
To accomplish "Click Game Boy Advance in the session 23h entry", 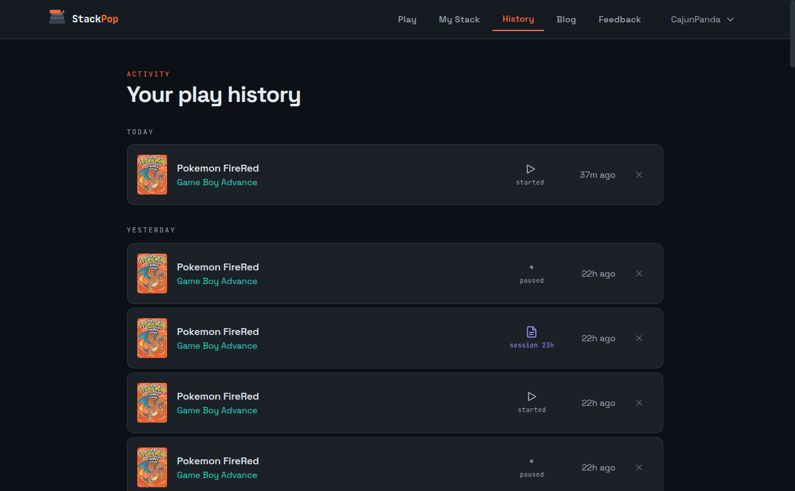I will pyautogui.click(x=217, y=346).
